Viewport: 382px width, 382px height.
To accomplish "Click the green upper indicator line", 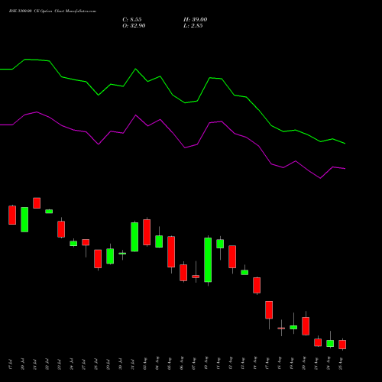I will [172, 95].
